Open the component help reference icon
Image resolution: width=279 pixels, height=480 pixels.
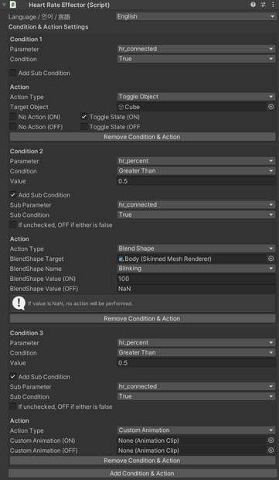click(x=253, y=5)
